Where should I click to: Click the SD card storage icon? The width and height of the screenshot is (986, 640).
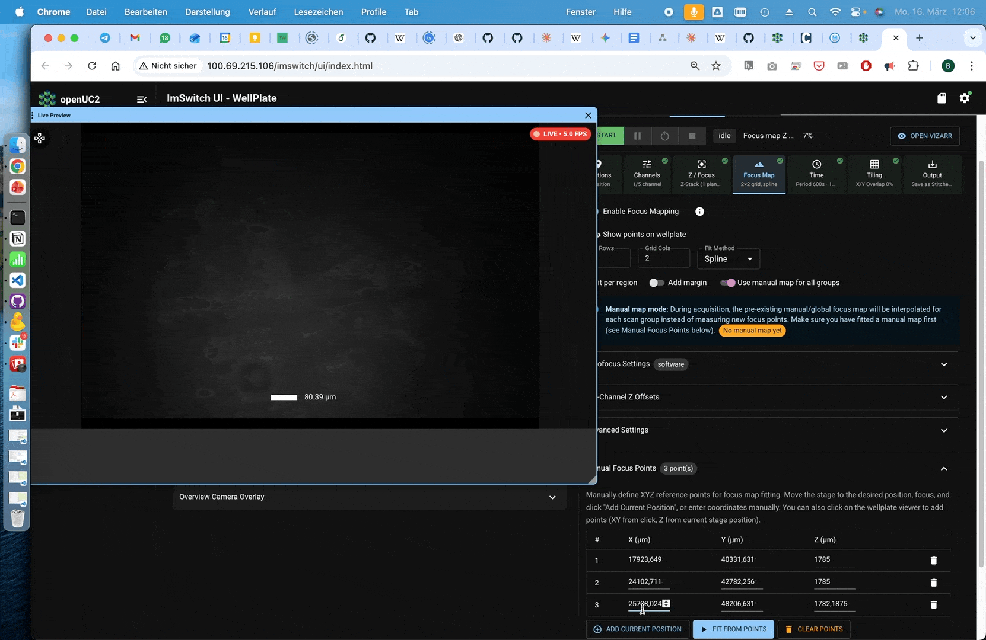[942, 98]
